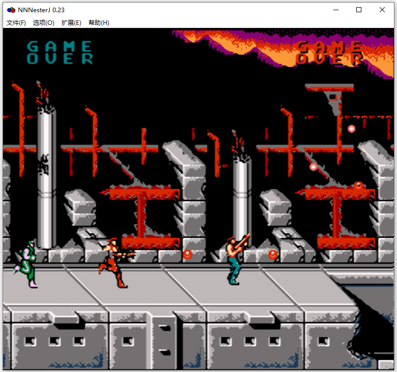The image size is (397, 372).
Task: Open the 选项(O) menu
Action: pos(44,23)
